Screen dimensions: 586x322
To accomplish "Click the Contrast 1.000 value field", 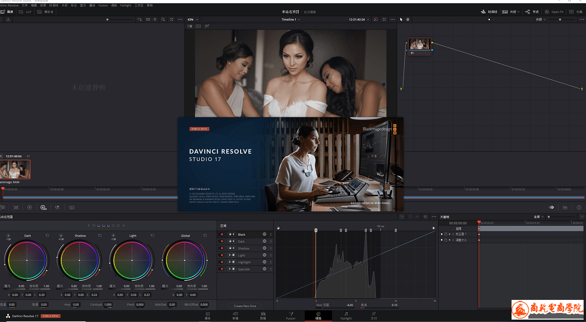I will pyautogui.click(x=108, y=304).
